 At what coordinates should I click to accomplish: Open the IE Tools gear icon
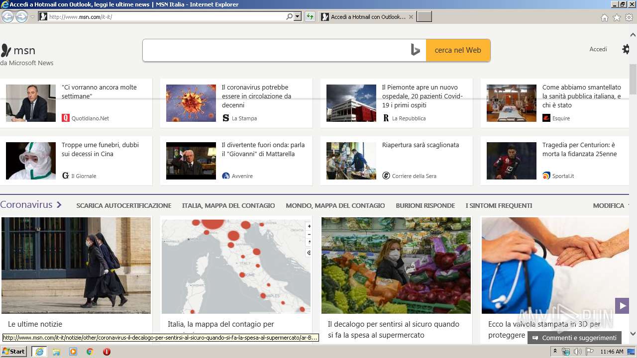[629, 17]
